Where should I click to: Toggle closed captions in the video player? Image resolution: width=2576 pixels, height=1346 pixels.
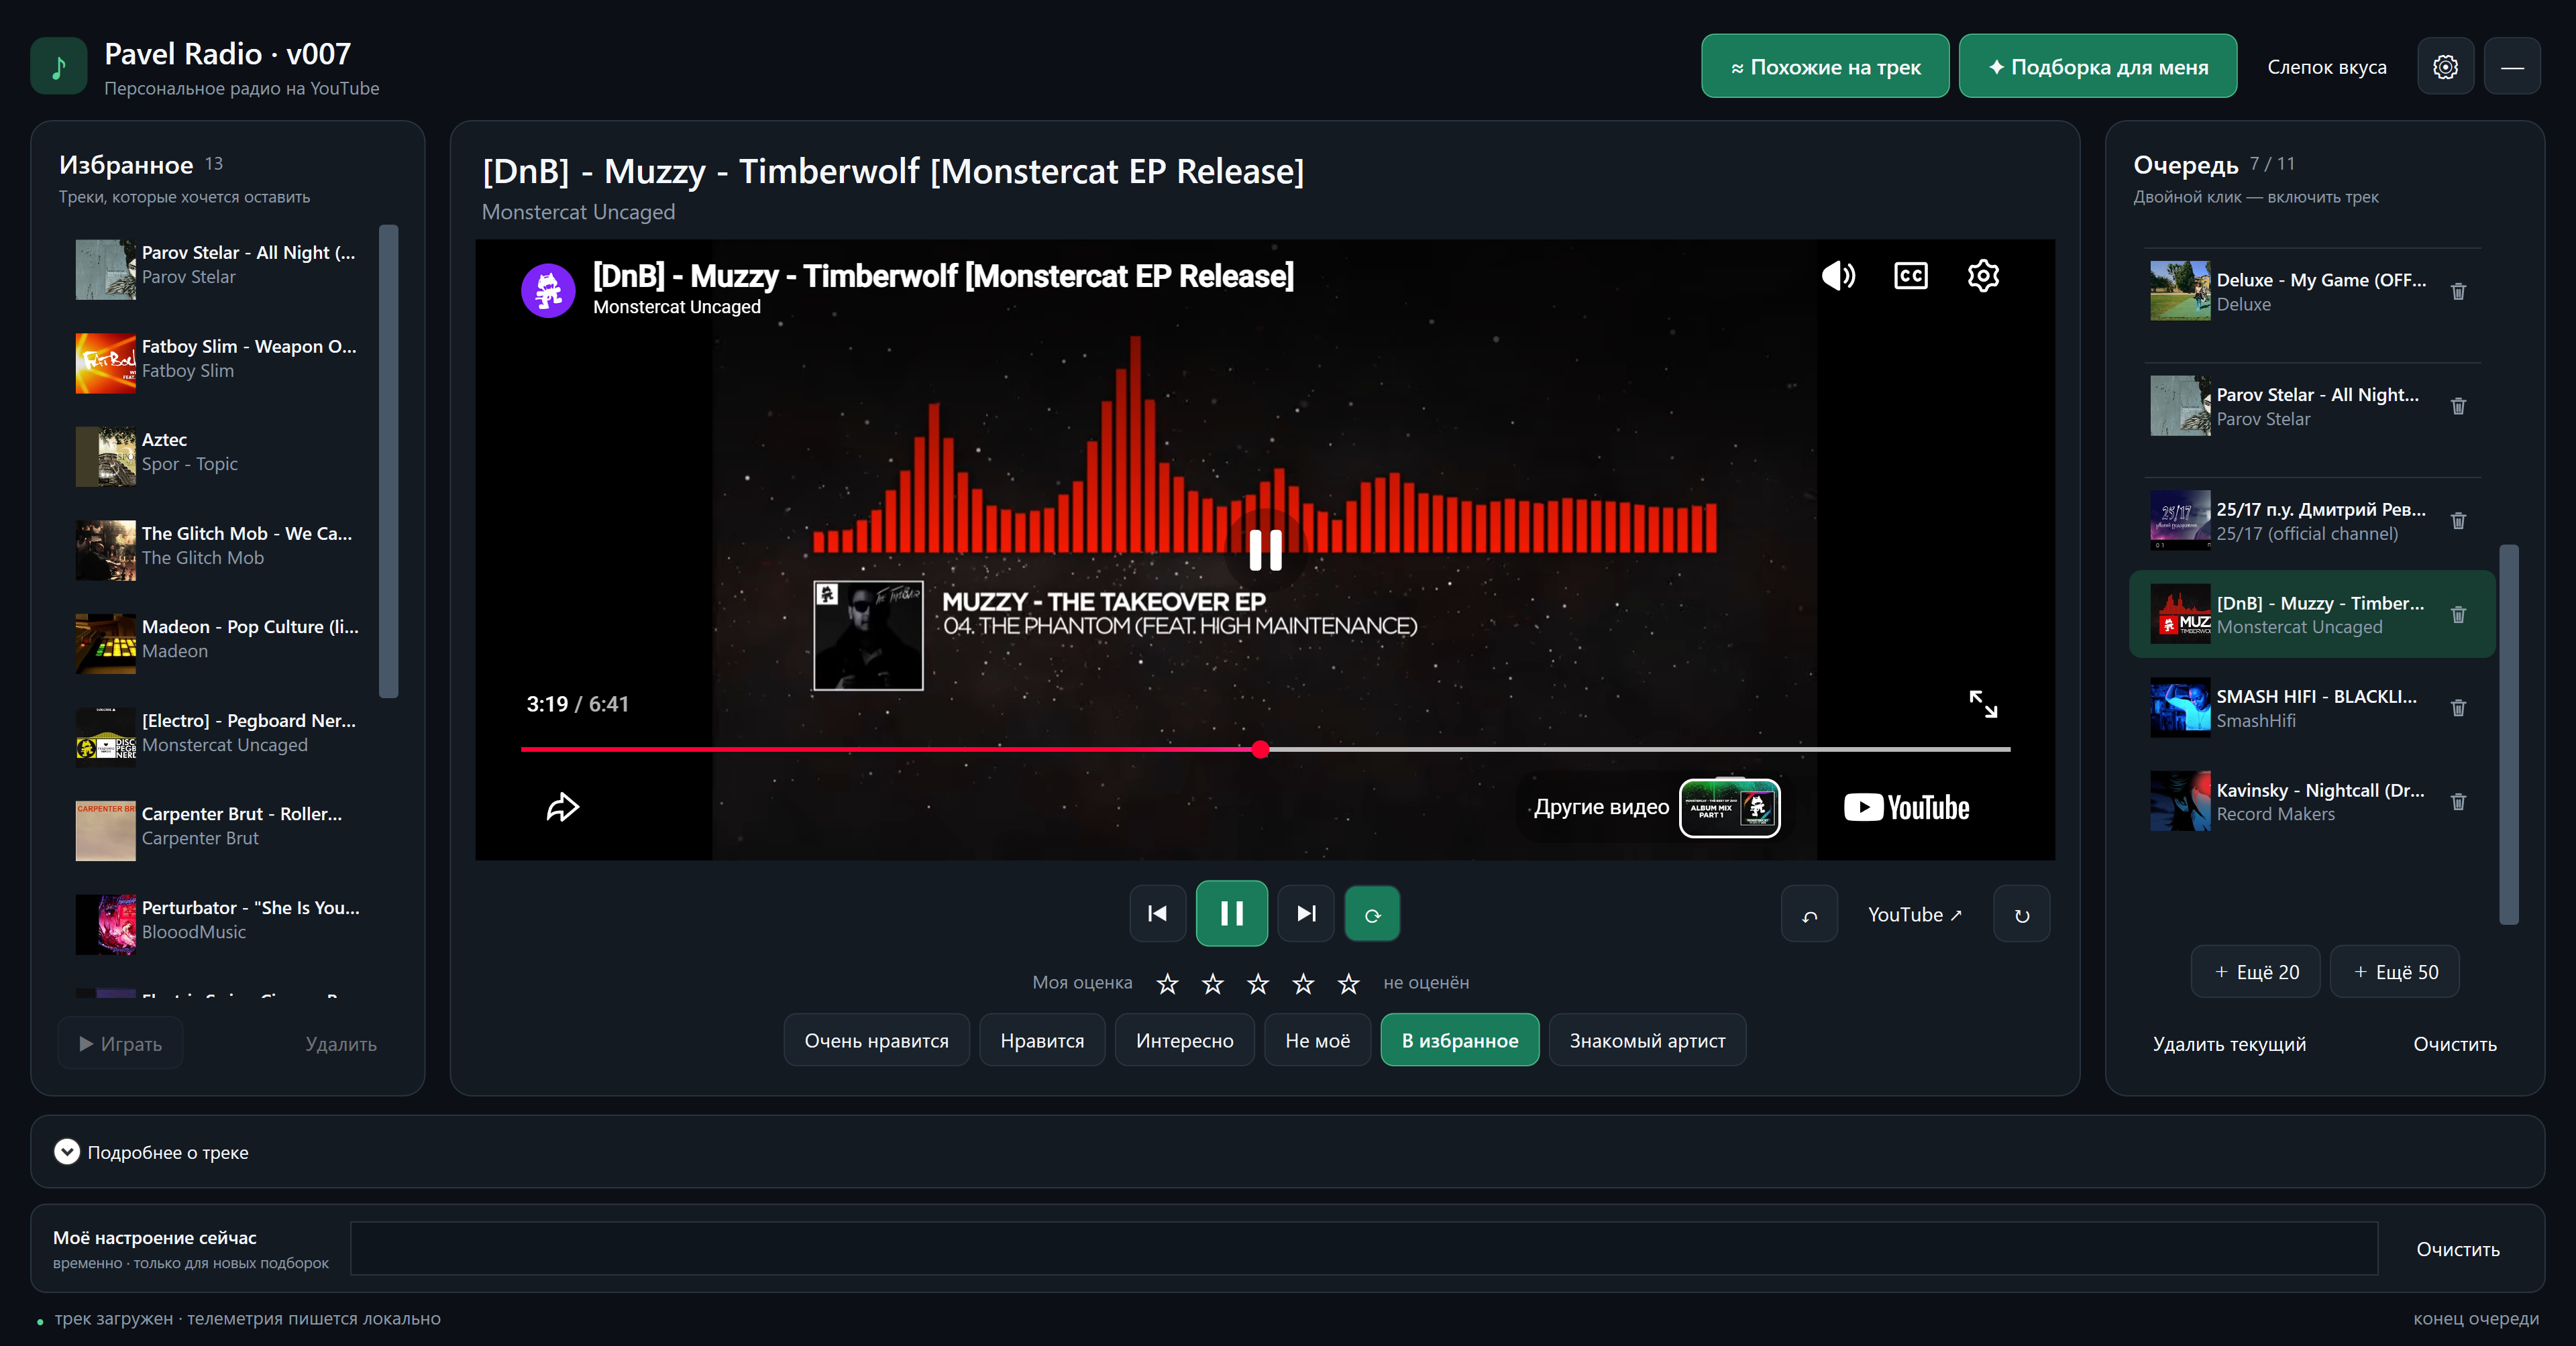tap(1910, 275)
